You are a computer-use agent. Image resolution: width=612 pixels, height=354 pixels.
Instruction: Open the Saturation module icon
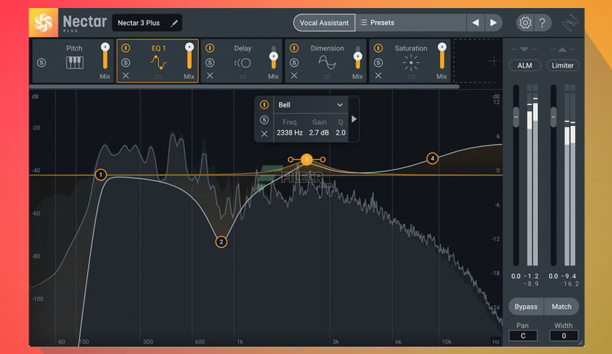411,63
